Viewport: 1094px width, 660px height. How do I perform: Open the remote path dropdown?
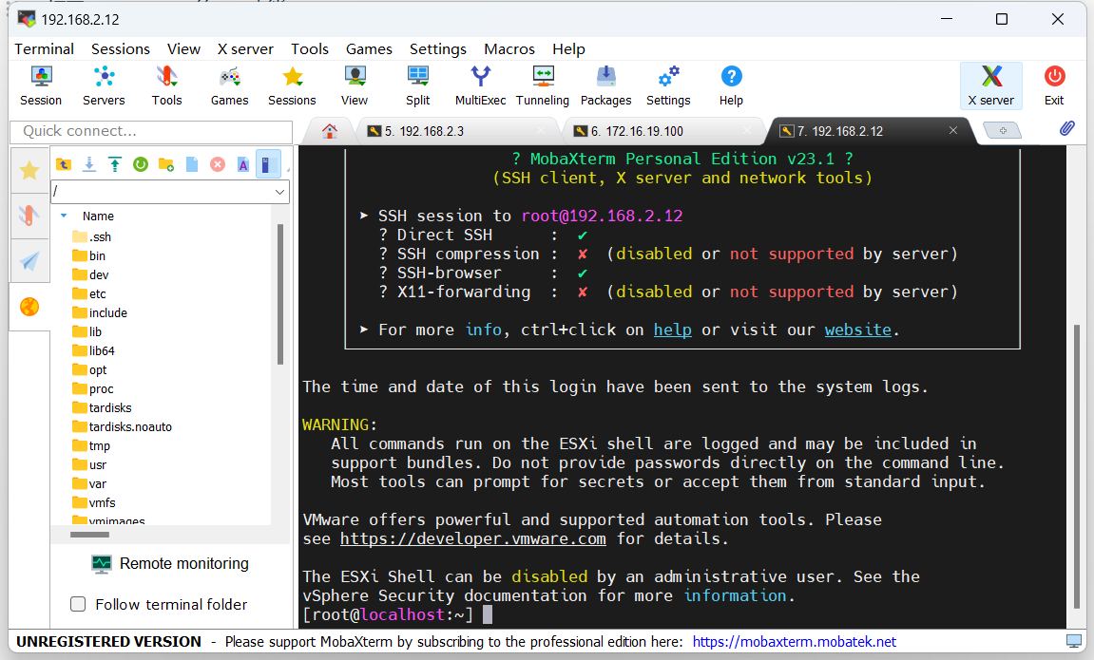tap(279, 192)
